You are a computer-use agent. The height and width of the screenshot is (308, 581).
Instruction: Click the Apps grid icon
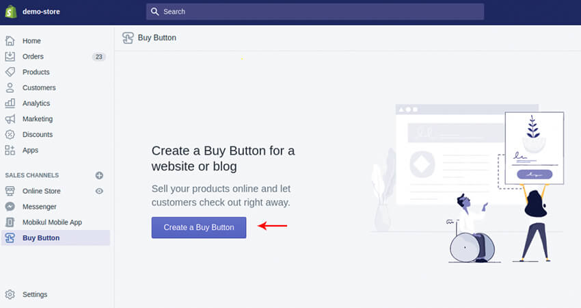click(10, 150)
